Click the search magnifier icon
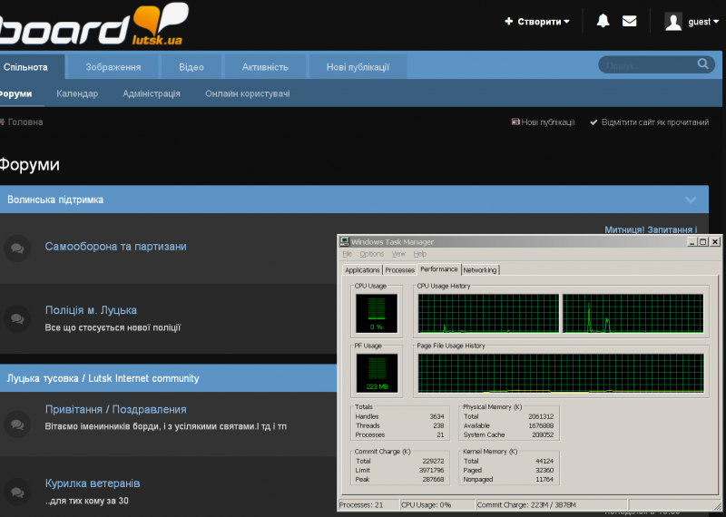The image size is (726, 517). [703, 64]
